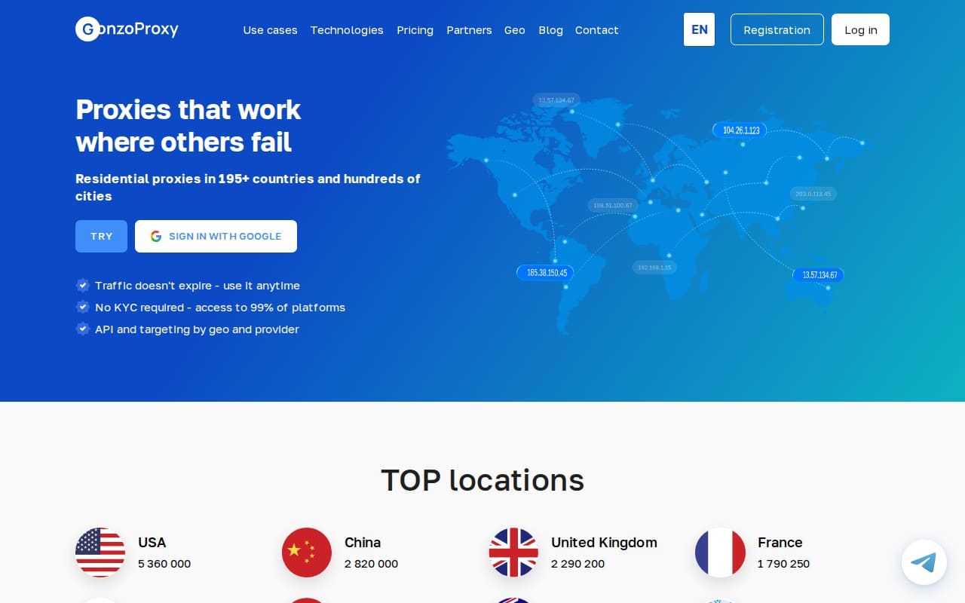Open the EN language selector
965x603 pixels.
point(699,29)
